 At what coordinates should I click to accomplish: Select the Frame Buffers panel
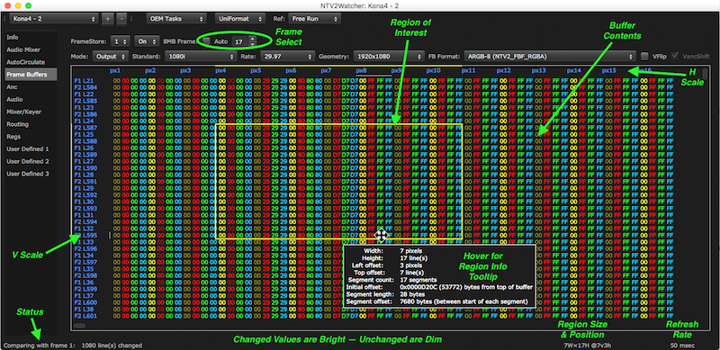coord(31,75)
